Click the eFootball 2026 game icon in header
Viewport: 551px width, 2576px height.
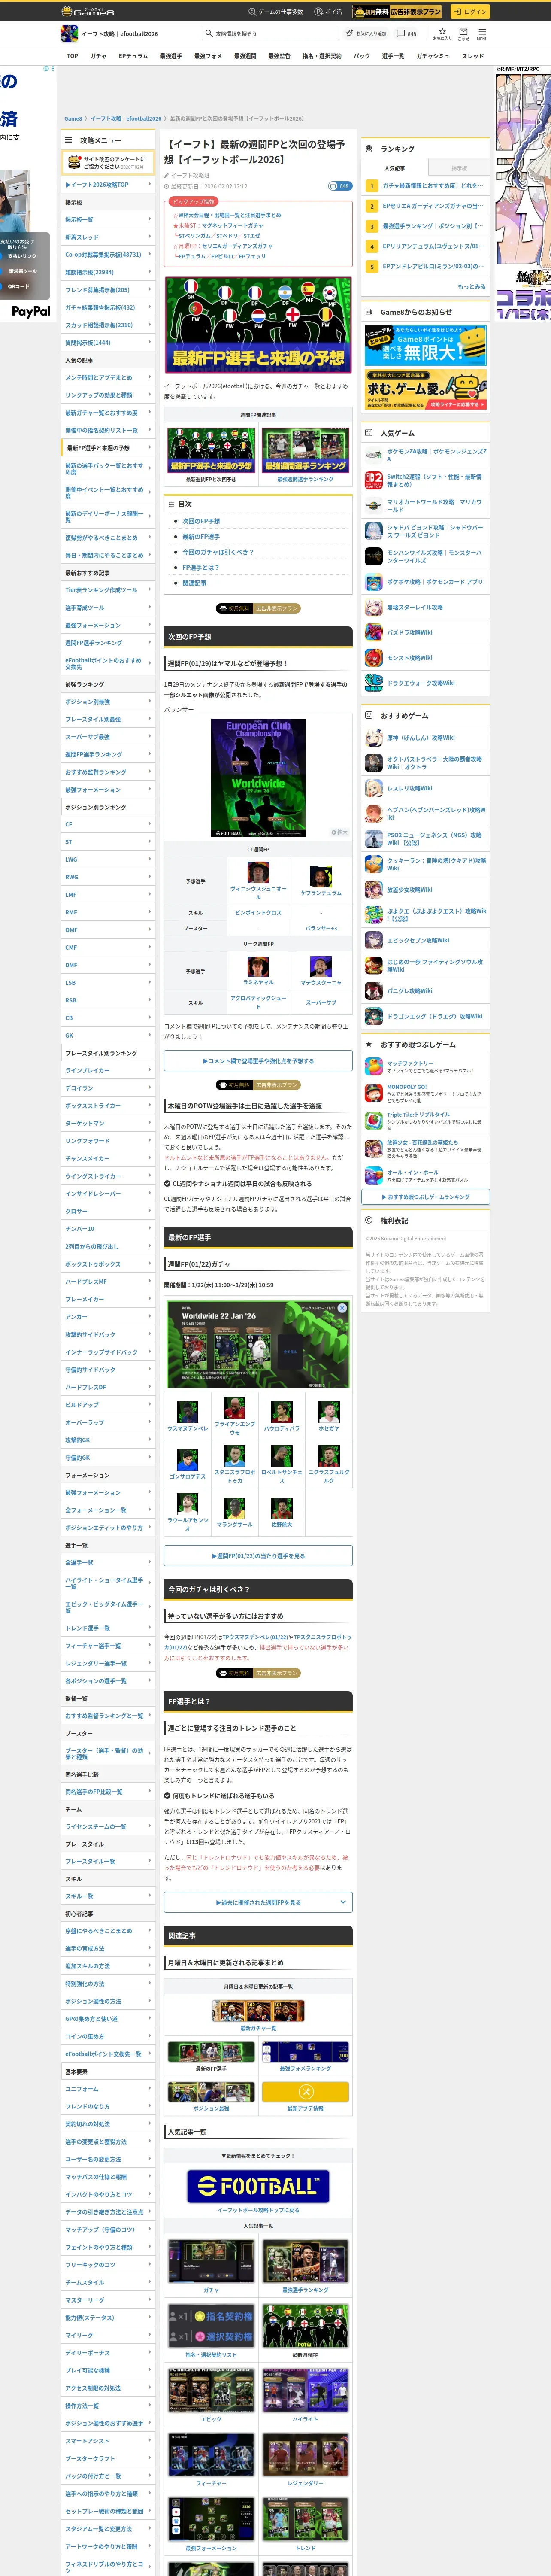pyautogui.click(x=69, y=34)
